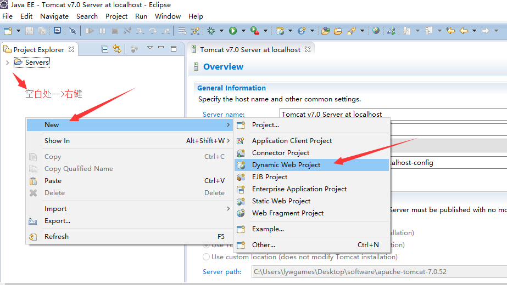Click the New Dynamic Web Project toolbar icon
Screen dimensions: 507x285
coord(280,31)
